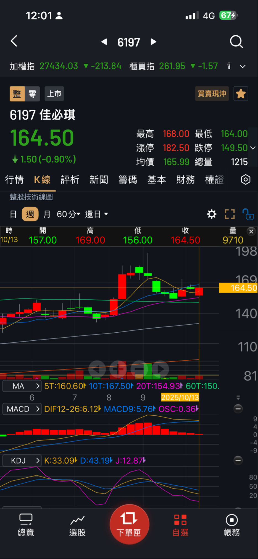Switch to previous stock with left triangle
This screenshot has height=559, width=258.
click(104, 42)
